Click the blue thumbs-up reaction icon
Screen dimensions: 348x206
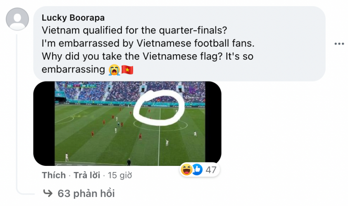pos(197,170)
